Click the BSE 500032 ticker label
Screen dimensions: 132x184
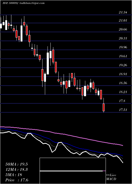(10, 3)
